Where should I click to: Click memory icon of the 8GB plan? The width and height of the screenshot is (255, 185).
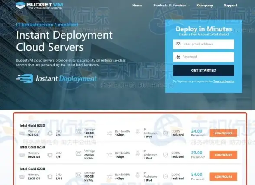pos(22,133)
